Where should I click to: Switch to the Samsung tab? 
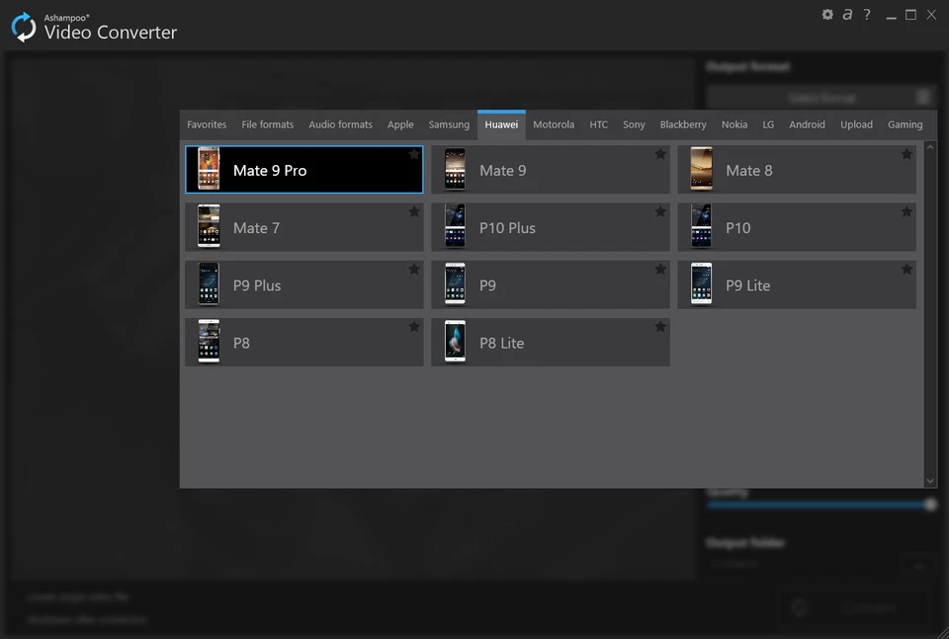pos(449,124)
